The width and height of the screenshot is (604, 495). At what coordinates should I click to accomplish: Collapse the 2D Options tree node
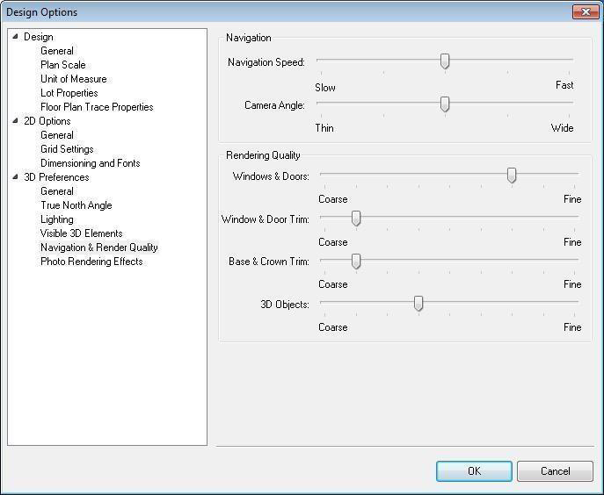(x=15, y=121)
